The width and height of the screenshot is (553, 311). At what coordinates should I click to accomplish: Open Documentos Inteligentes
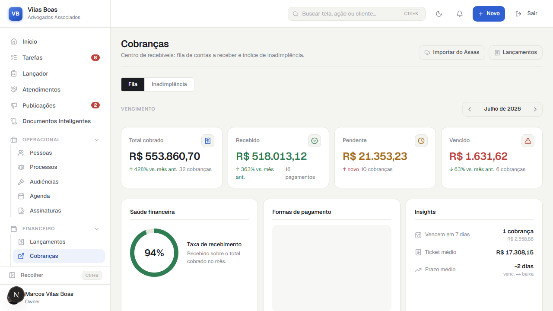click(x=55, y=121)
